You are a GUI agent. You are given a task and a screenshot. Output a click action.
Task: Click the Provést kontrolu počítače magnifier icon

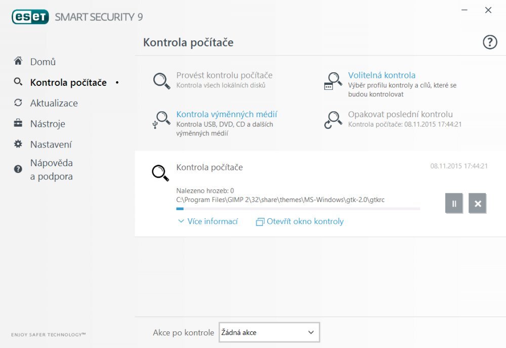click(x=160, y=80)
